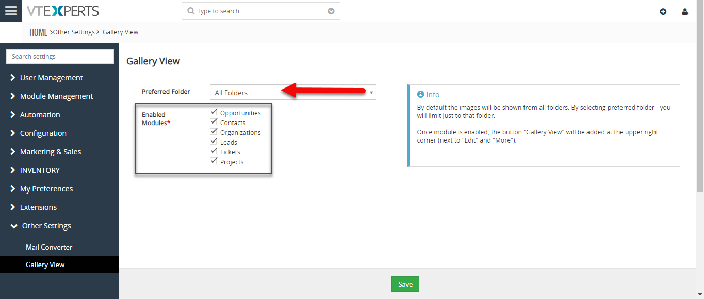Screen dimensions: 704x299
Task: Click the Gallery View page heading
Action: [153, 61]
